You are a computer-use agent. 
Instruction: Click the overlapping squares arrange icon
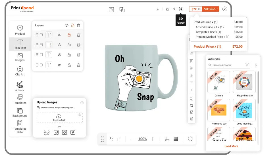122,10
